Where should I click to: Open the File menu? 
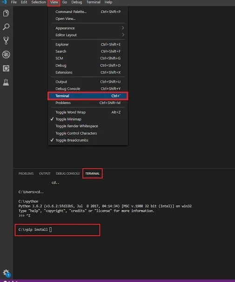pos(13,2)
